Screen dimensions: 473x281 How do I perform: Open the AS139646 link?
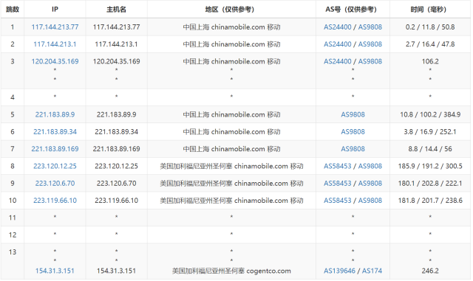(340, 271)
